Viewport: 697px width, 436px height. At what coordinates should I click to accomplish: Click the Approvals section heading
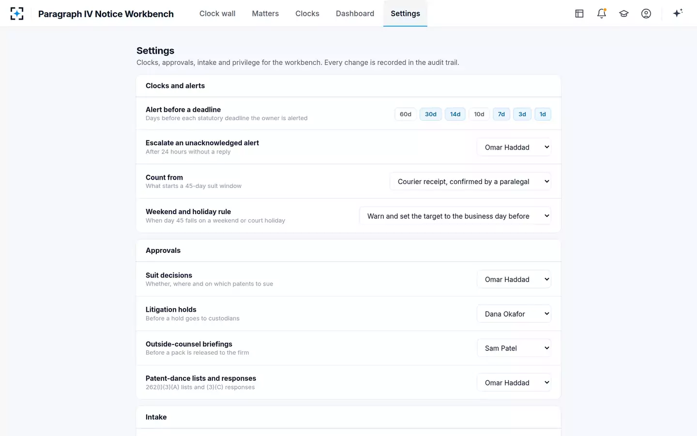pos(163,250)
